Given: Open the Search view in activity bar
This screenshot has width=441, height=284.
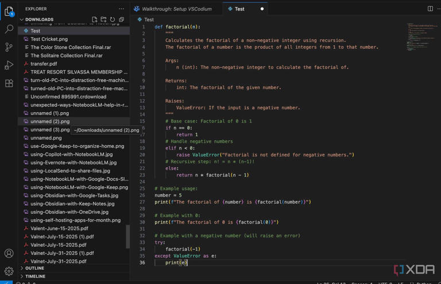Looking at the screenshot, I should [x=9, y=29].
